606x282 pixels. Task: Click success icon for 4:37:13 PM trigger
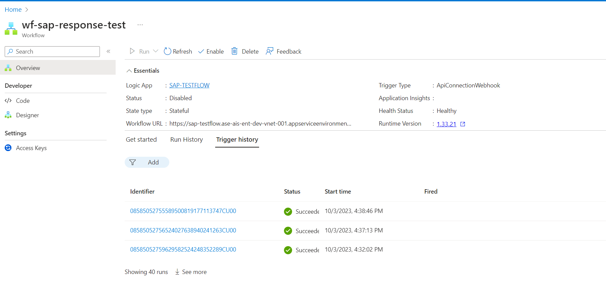288,231
